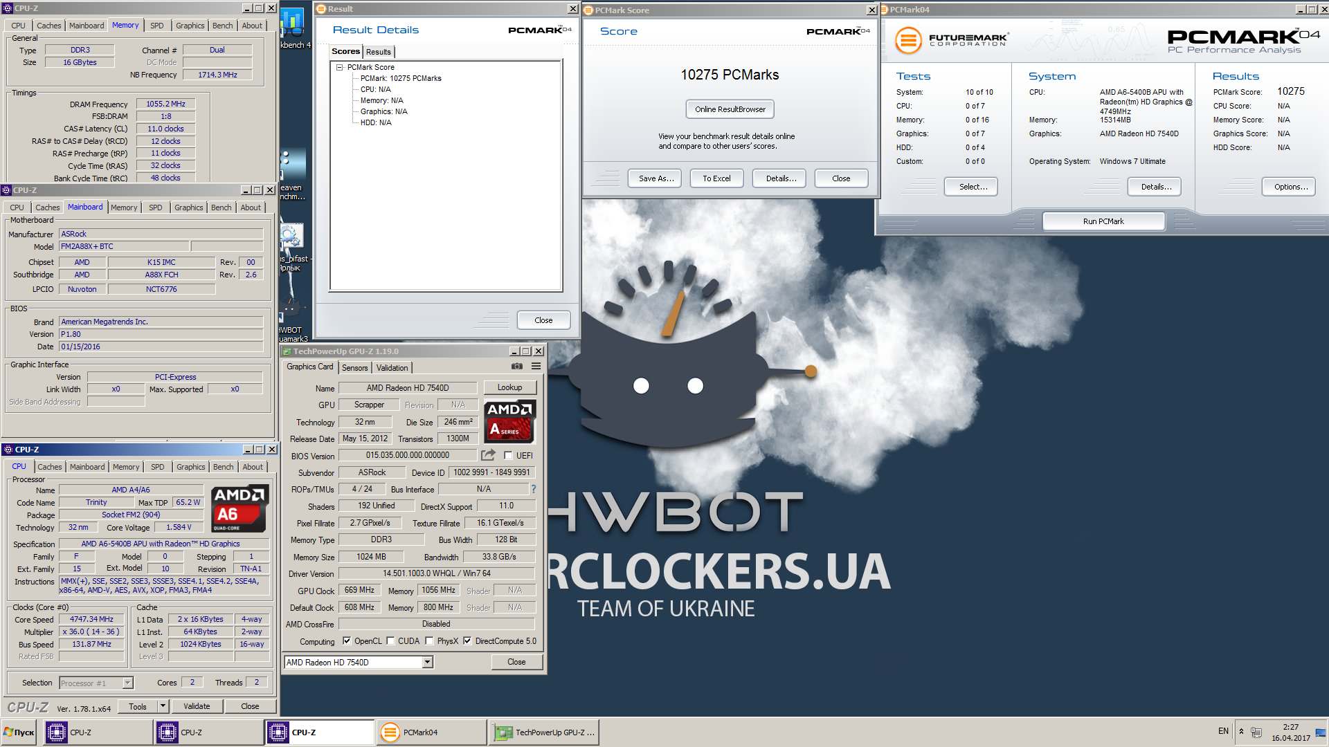The width and height of the screenshot is (1329, 747).
Task: Click Close button in Result Details window
Action: [x=543, y=320]
